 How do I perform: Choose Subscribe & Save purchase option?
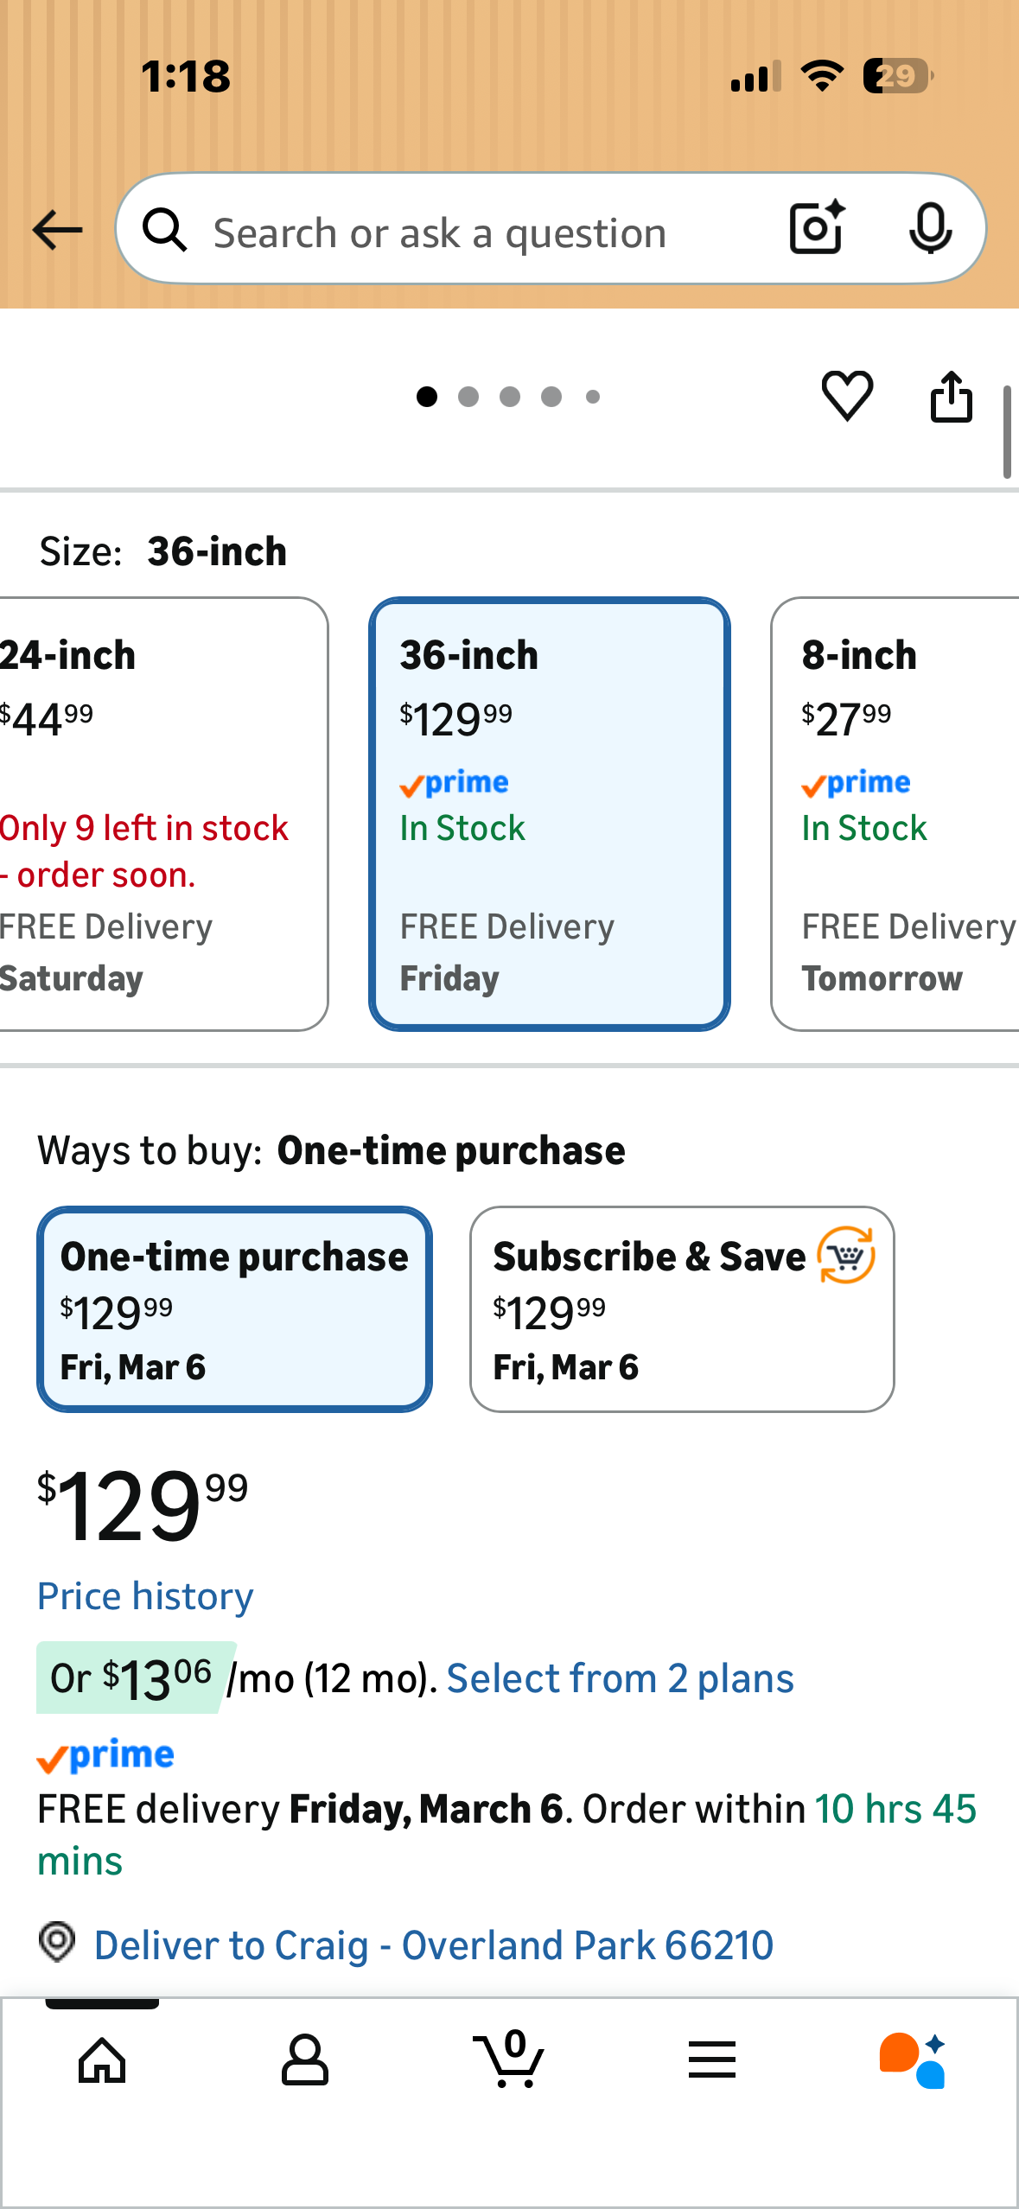(x=682, y=1309)
